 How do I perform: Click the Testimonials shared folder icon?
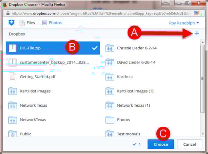[110, 134]
